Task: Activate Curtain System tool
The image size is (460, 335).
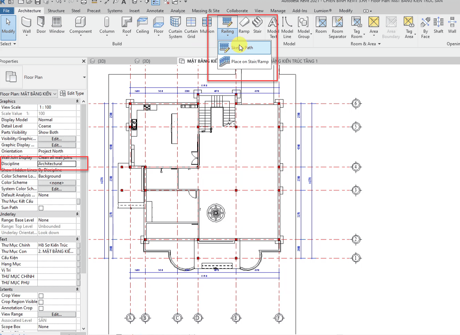Action: [175, 27]
